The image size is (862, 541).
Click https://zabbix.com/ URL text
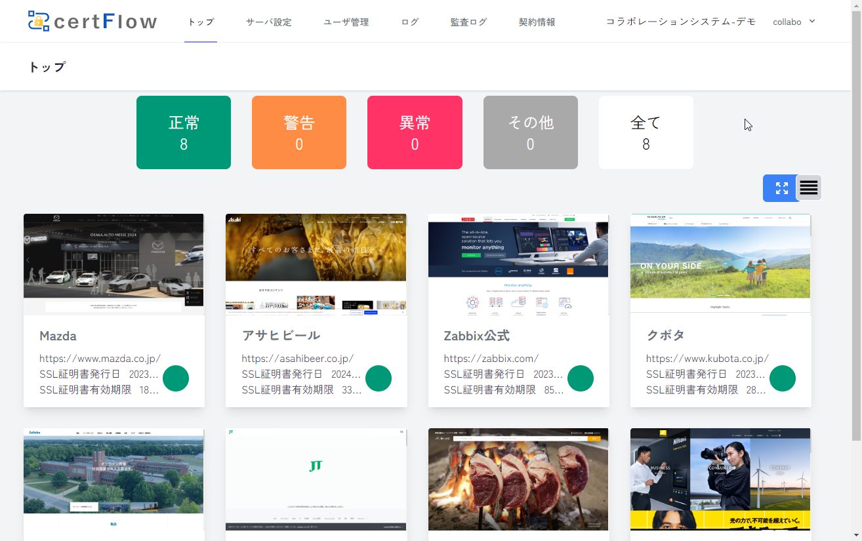click(x=491, y=359)
